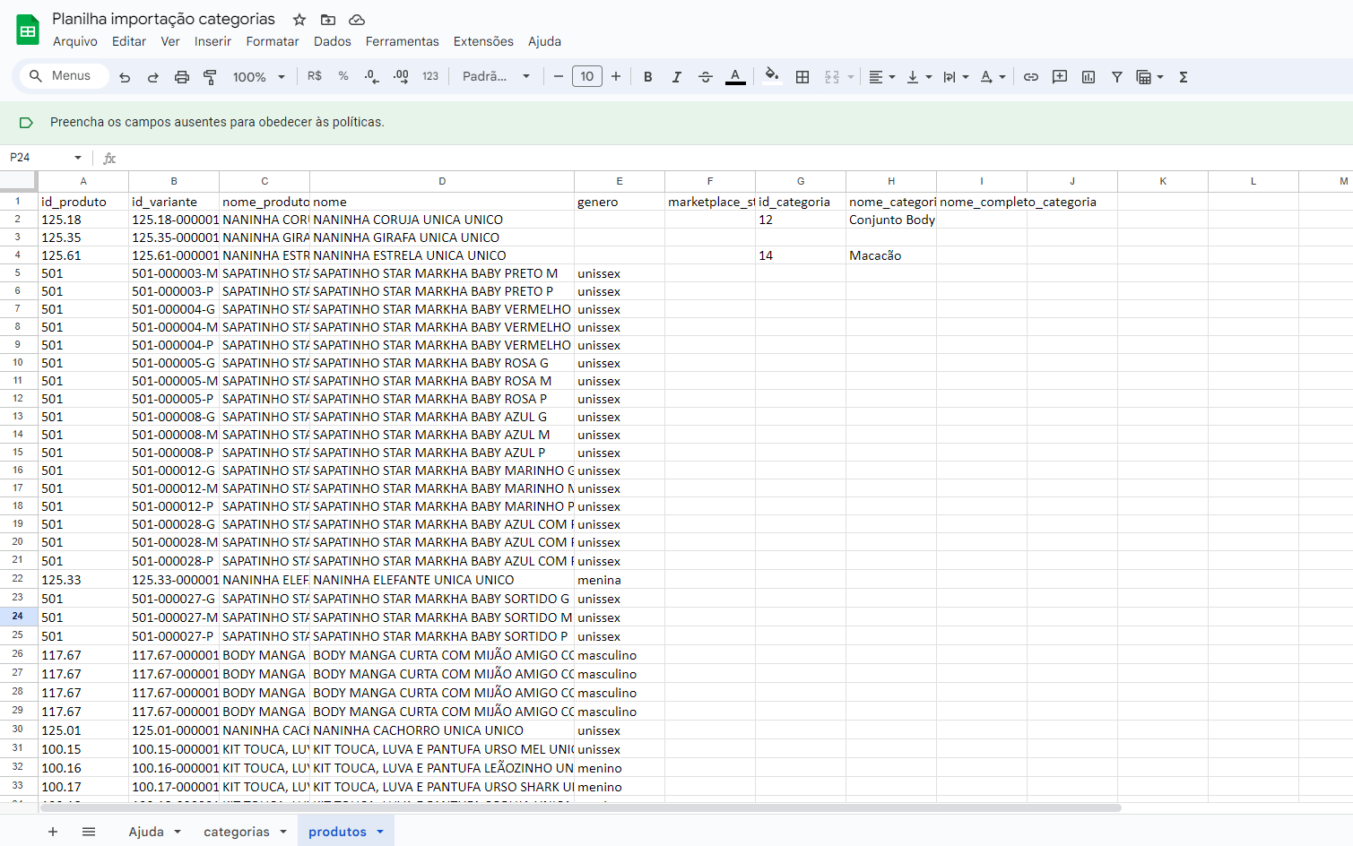Viewport: 1353px width, 846px height.
Task: Open the Inserir menu
Action: point(212,41)
